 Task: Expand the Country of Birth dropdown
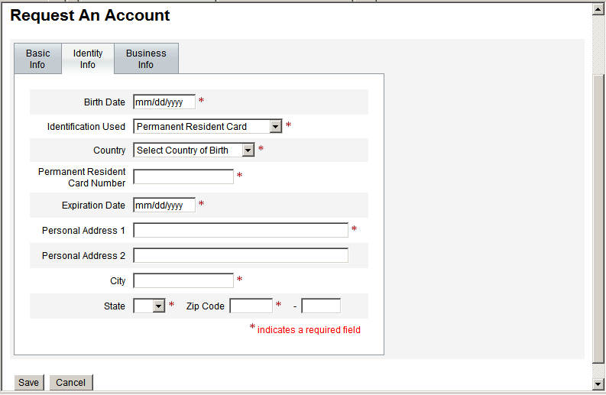click(194, 151)
